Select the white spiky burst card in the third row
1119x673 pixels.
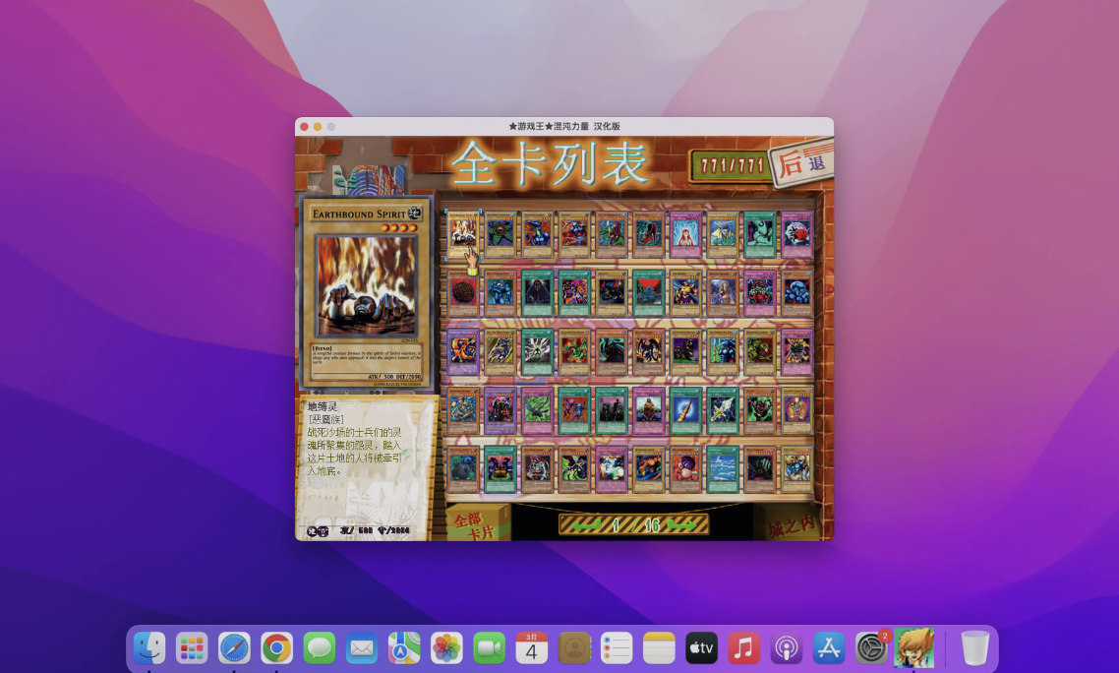tap(538, 351)
